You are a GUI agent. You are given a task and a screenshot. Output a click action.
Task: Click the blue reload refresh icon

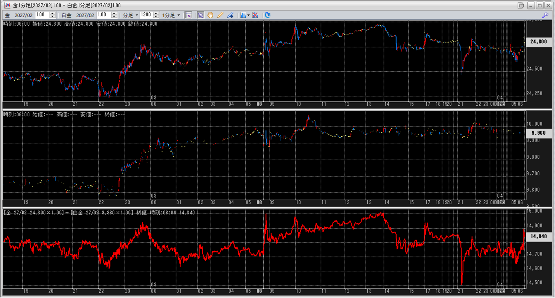click(x=267, y=15)
